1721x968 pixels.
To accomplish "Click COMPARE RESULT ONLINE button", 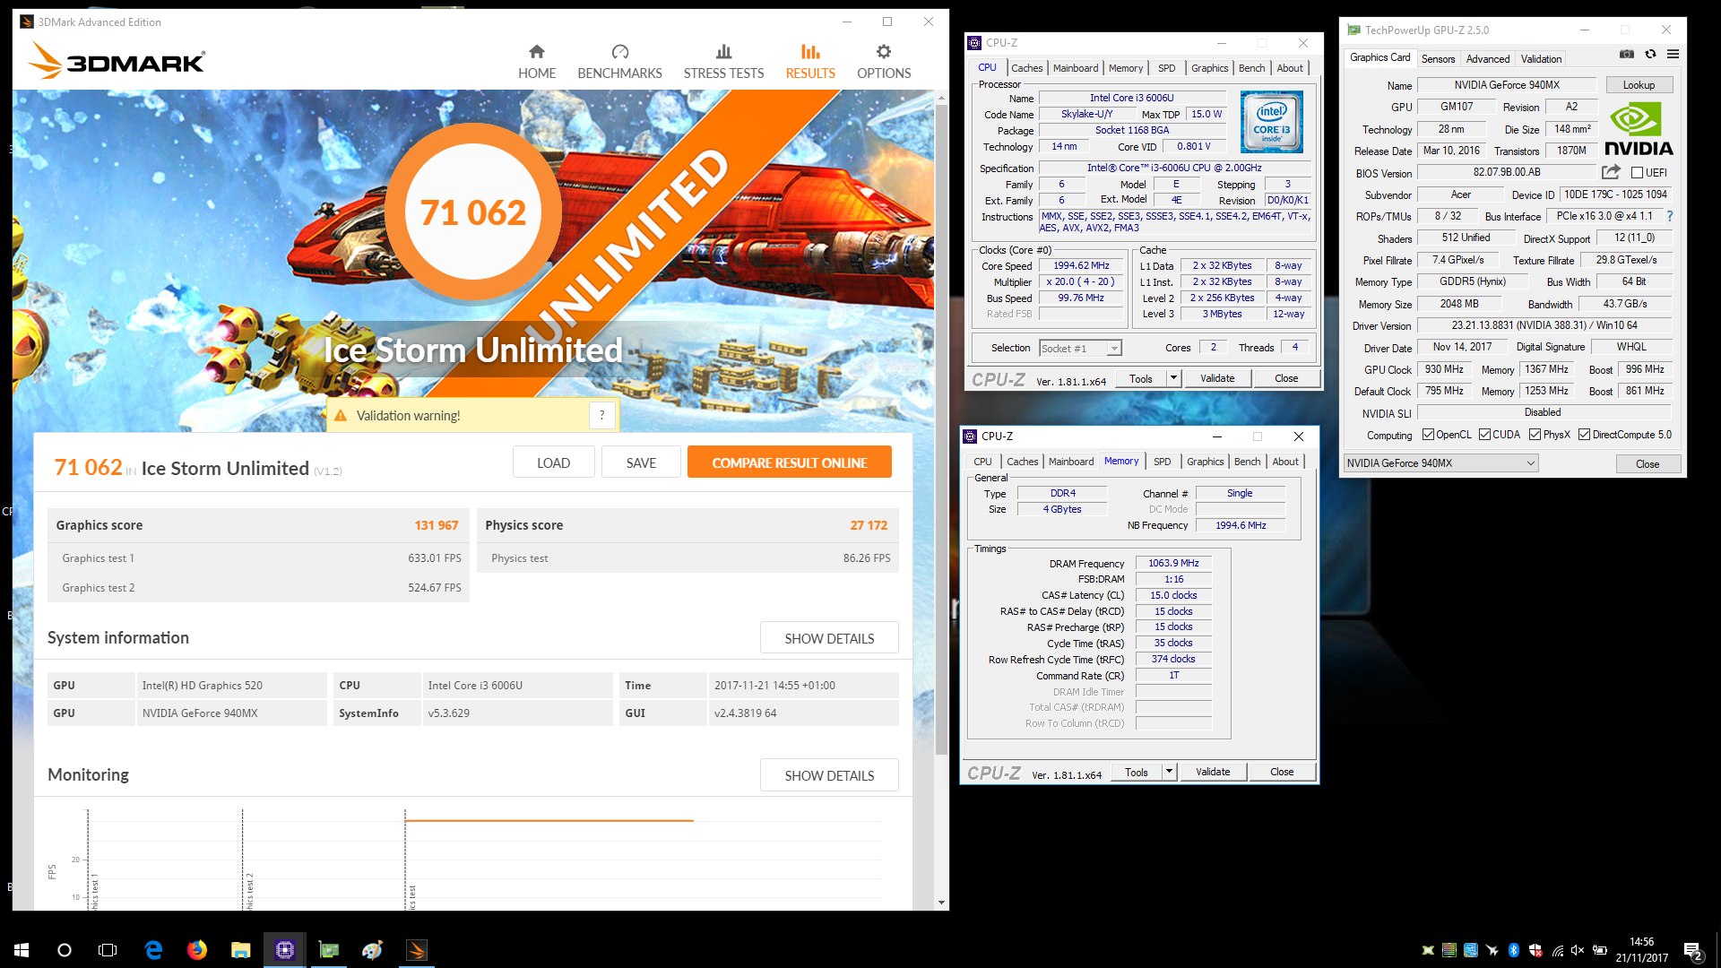I will point(789,462).
